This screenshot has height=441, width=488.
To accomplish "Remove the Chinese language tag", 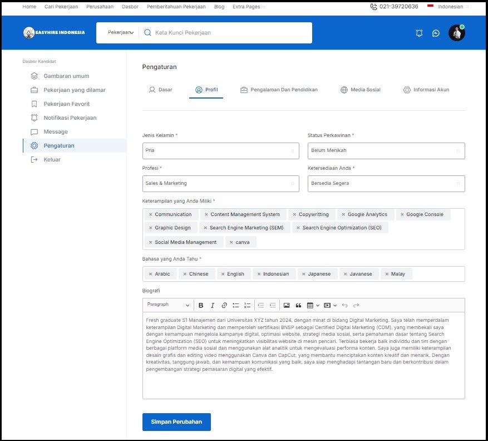I will tap(185, 274).
